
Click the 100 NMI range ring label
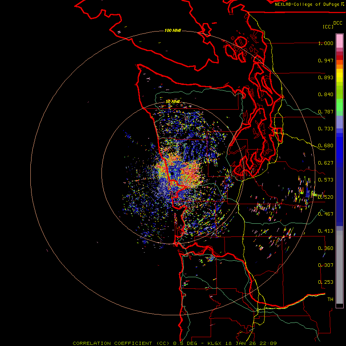click(173, 30)
